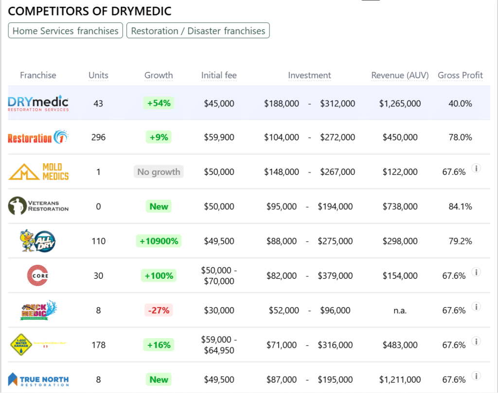The height and width of the screenshot is (393, 498).
Task: Click the $50,000 - $70,000 initial fee
Action: point(219,275)
